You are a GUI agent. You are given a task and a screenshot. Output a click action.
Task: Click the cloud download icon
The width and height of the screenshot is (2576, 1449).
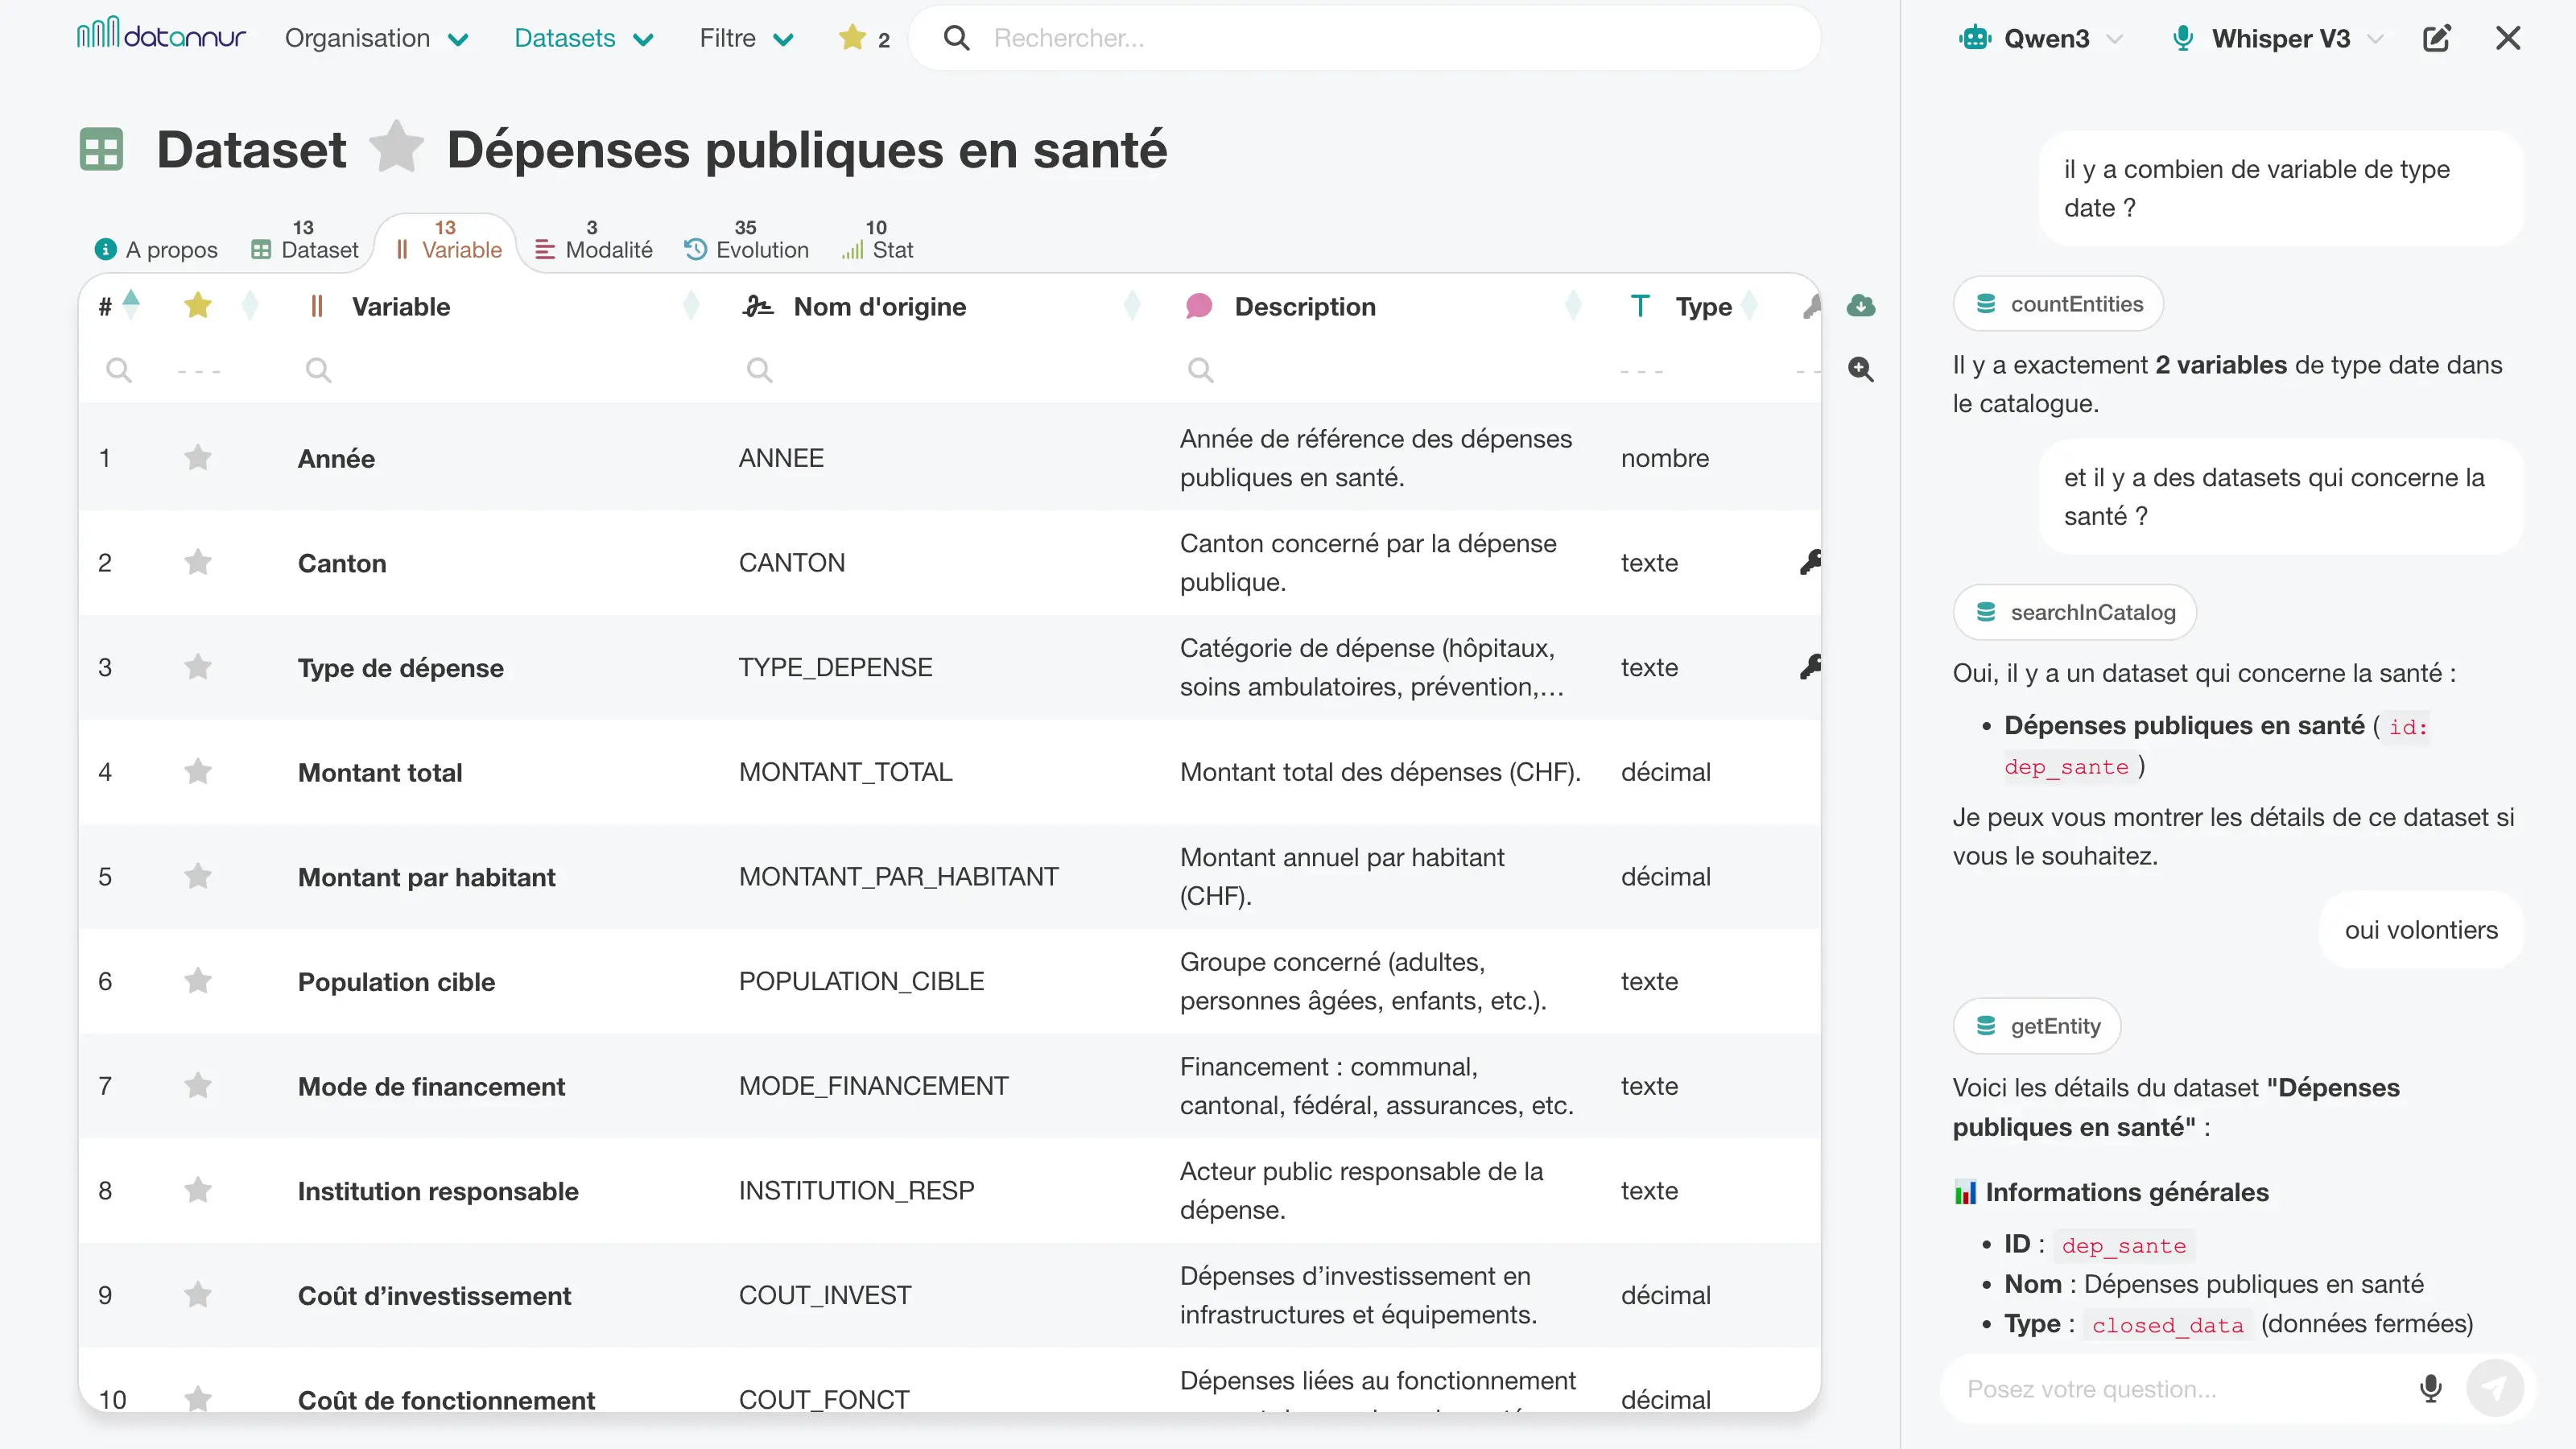[x=1860, y=306]
